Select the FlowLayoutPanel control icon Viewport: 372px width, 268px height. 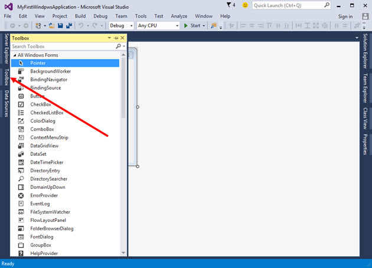(21, 220)
